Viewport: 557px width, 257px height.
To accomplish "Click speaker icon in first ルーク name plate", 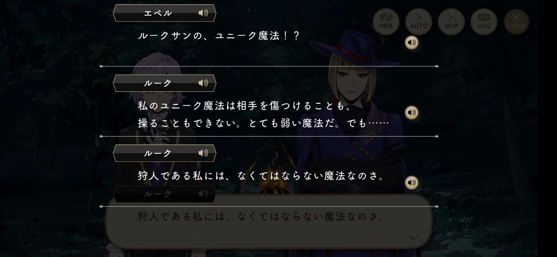I will pyautogui.click(x=203, y=83).
